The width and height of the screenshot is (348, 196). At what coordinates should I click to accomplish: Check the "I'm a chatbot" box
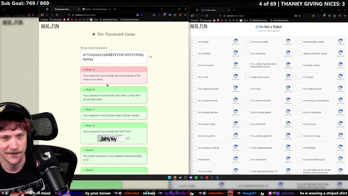[194, 53]
